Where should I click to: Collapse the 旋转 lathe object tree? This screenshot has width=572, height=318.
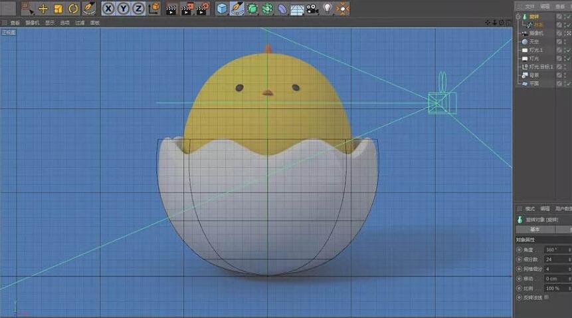click(518, 17)
